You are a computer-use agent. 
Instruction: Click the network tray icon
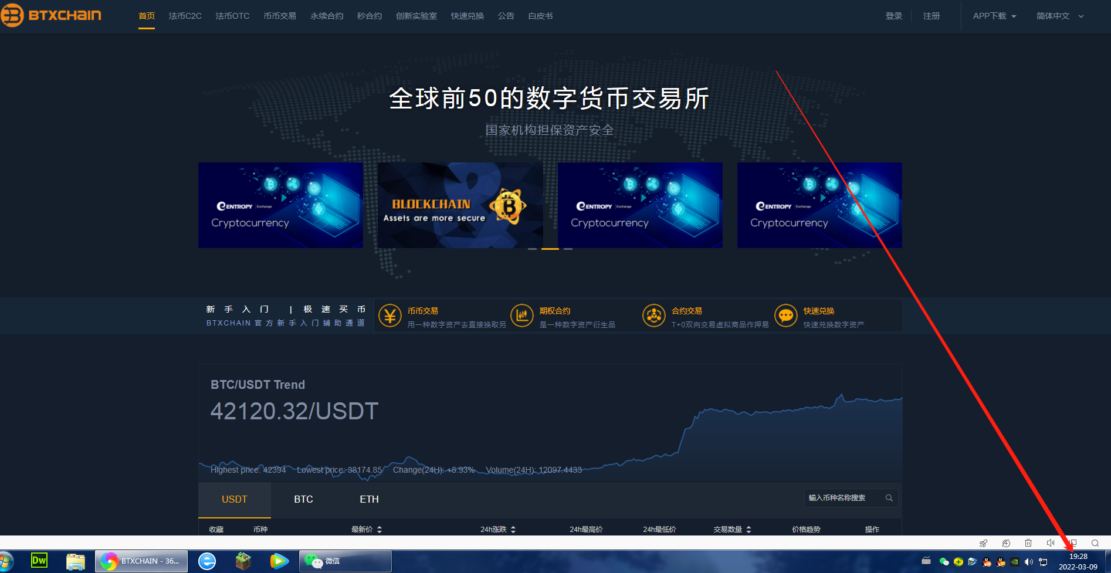[x=1043, y=562]
